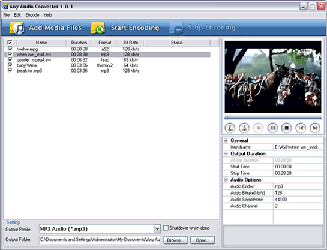Open the Output Profile dropdown arrow
327x250 pixels.
click(x=157, y=229)
